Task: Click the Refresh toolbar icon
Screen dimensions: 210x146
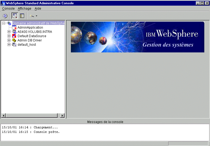Action: pos(5,16)
